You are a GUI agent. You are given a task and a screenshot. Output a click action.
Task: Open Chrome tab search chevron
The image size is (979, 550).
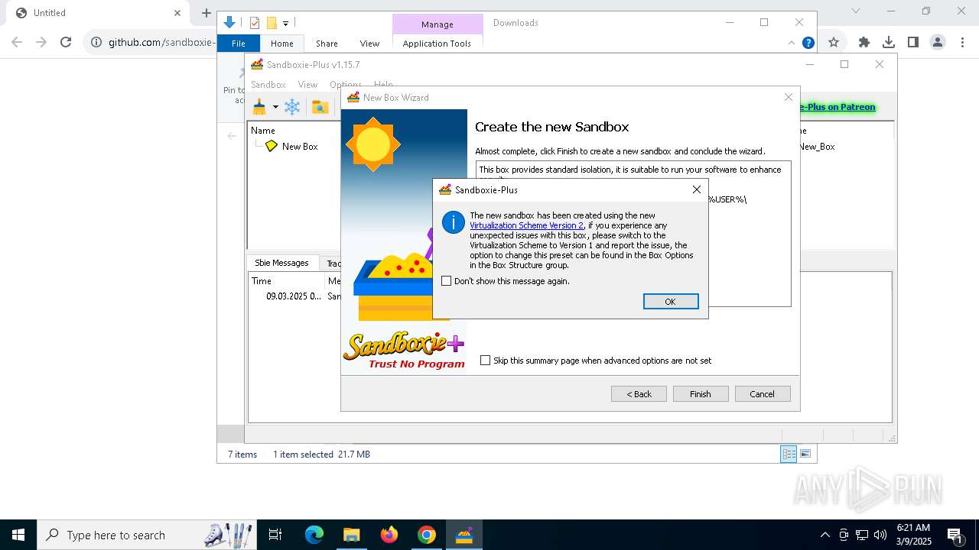(x=856, y=11)
